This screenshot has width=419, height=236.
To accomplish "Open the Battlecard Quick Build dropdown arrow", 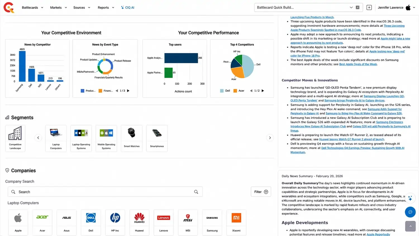I will [351, 8].
